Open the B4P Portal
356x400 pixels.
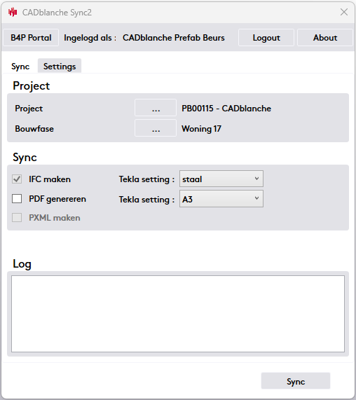(x=31, y=38)
